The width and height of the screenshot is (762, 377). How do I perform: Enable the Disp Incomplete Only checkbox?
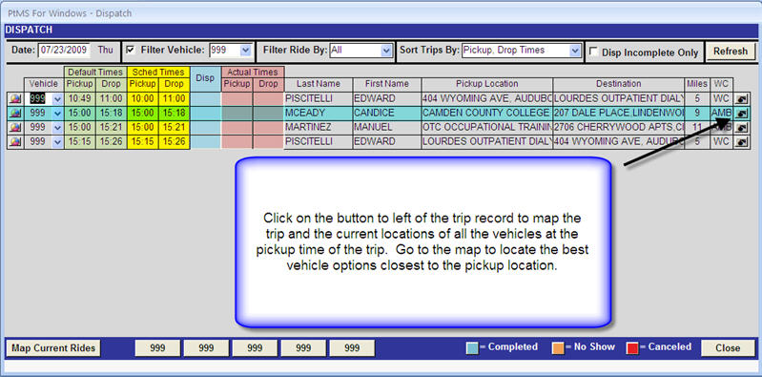593,52
